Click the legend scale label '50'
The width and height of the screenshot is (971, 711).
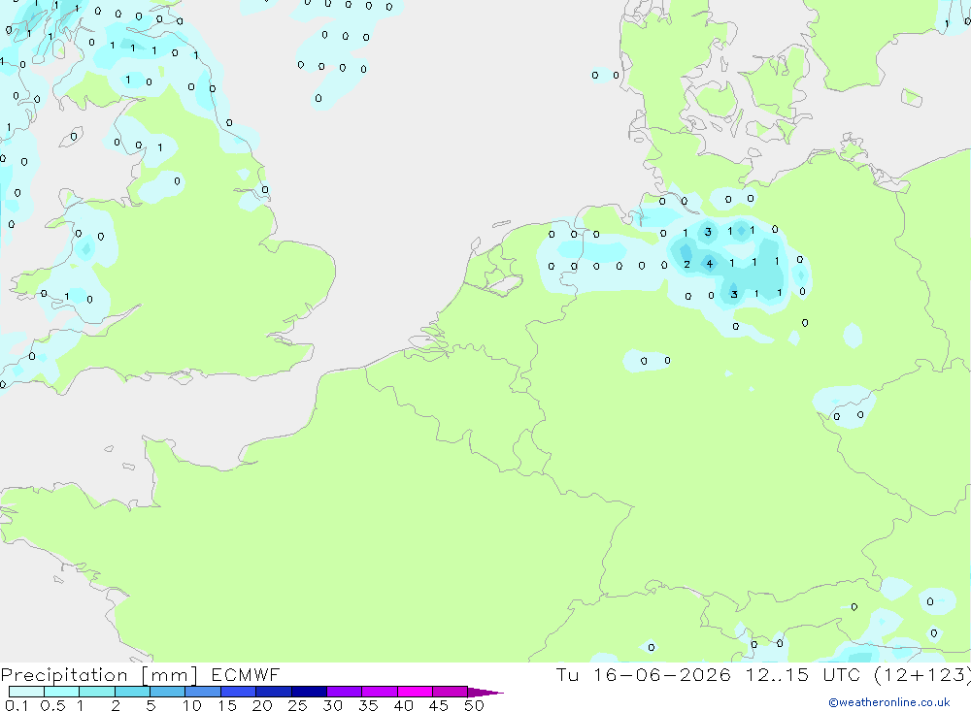click(x=474, y=705)
